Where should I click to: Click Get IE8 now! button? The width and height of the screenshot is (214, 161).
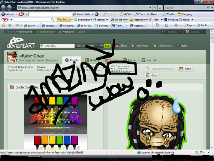[x=119, y=20]
